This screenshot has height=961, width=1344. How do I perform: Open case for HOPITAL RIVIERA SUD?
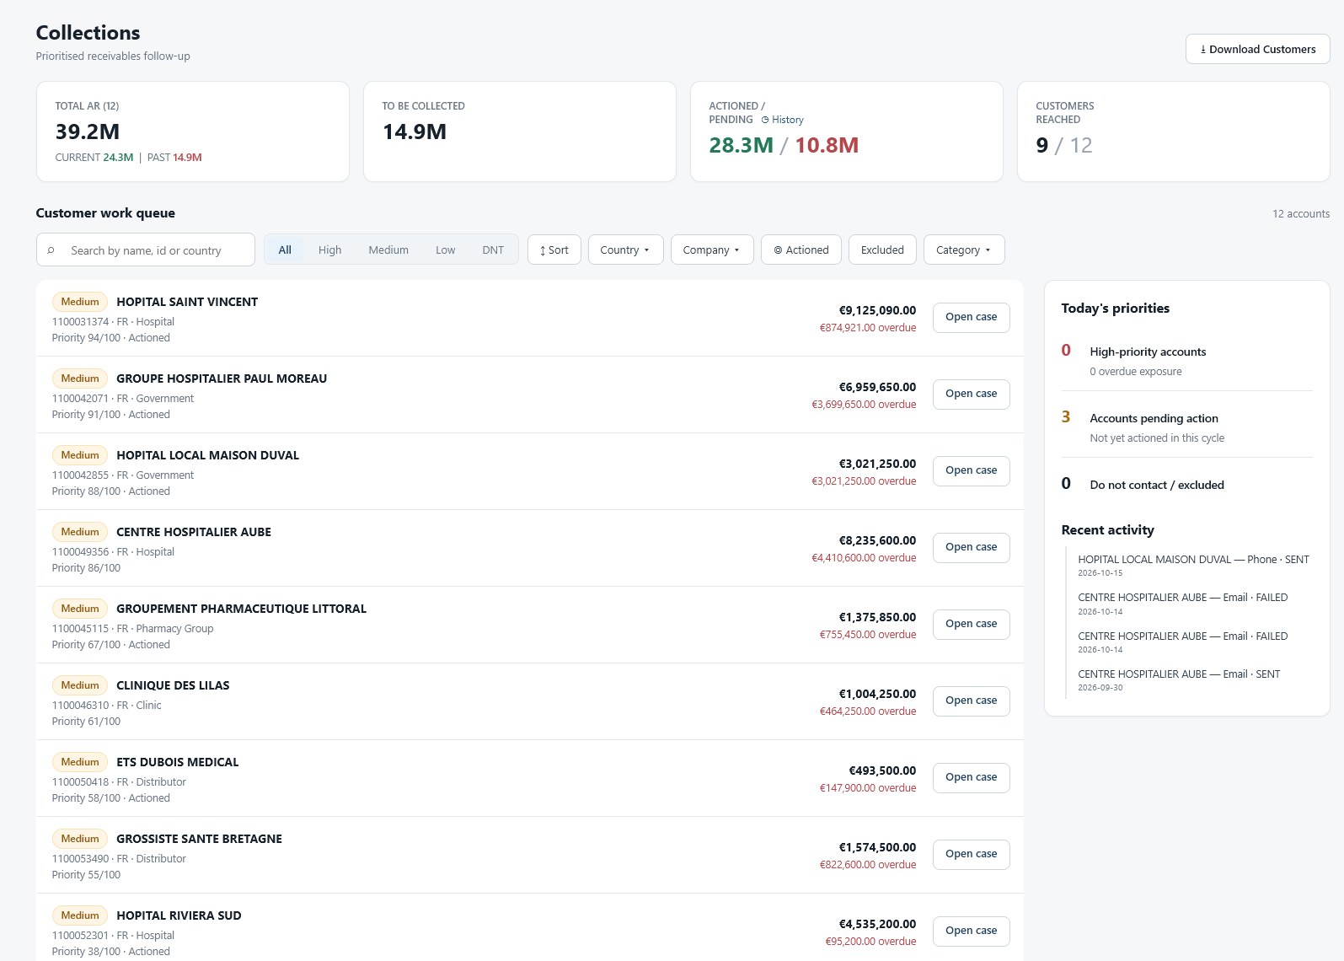point(971,931)
